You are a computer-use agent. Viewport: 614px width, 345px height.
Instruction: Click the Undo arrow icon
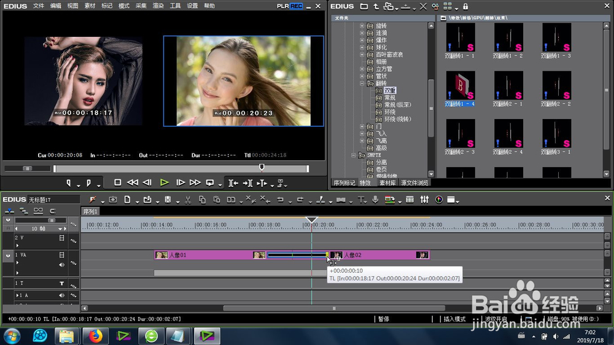(x=281, y=200)
